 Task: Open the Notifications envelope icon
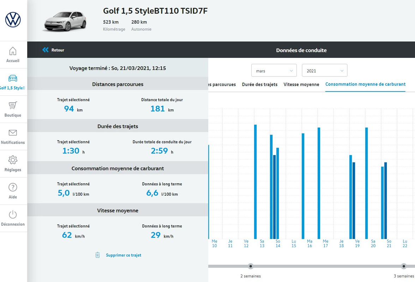tap(13, 133)
